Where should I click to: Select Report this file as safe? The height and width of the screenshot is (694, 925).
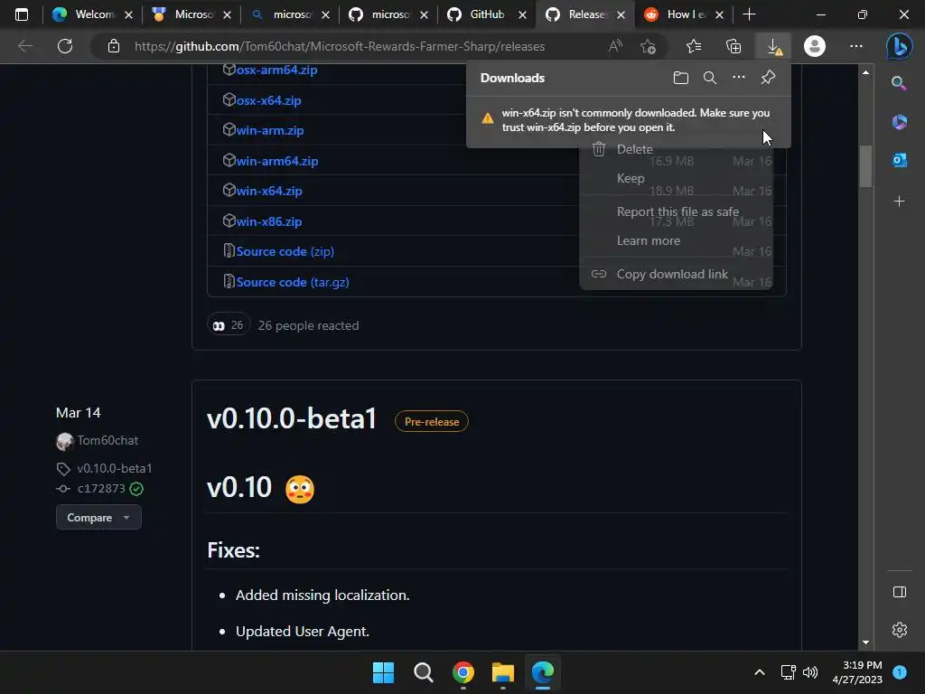pos(676,211)
